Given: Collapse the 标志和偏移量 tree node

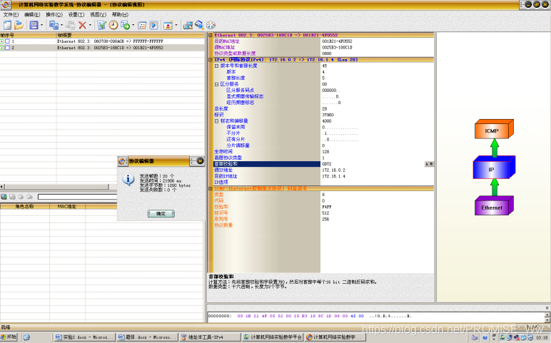Looking at the screenshot, I should (217, 121).
